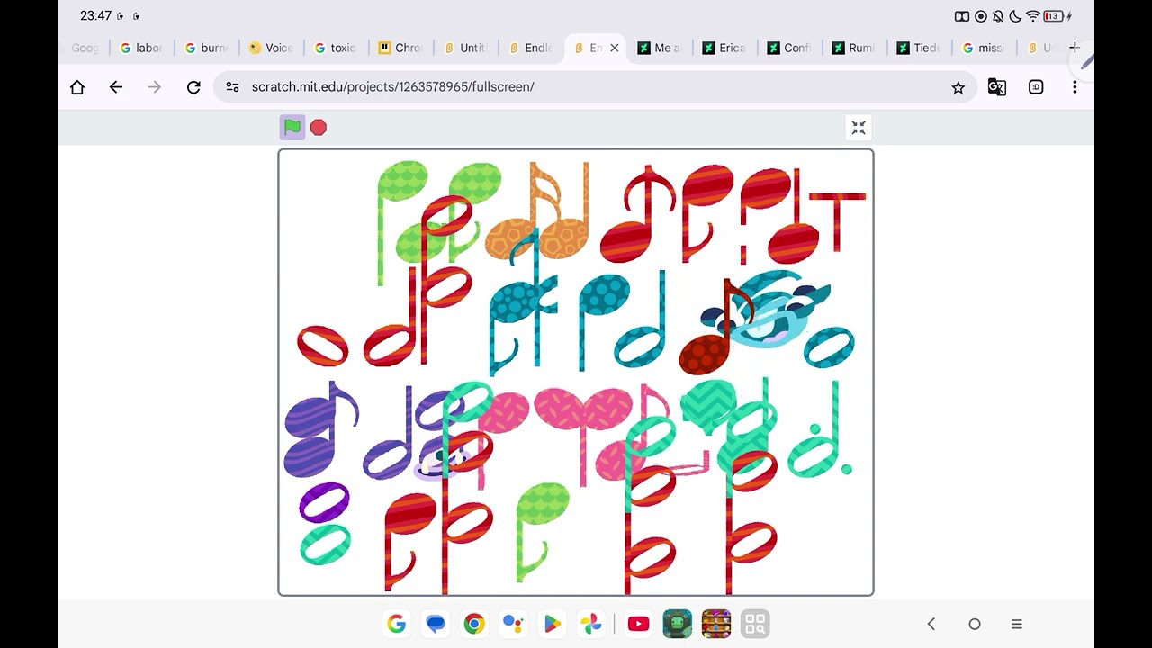
Task: Switch to the 'labor' Google tab
Action: (142, 48)
